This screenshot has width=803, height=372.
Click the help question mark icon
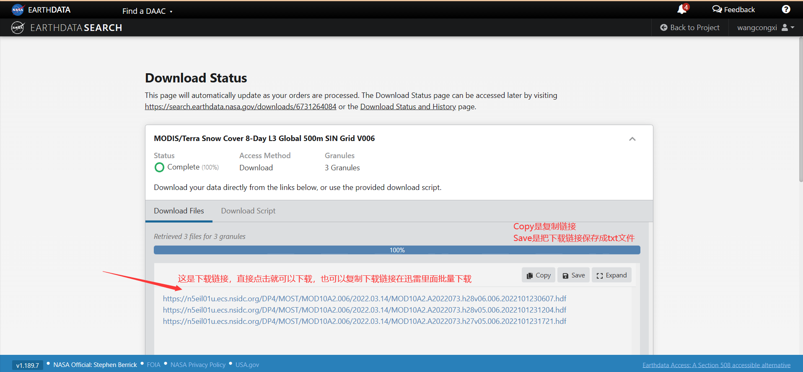pos(786,9)
